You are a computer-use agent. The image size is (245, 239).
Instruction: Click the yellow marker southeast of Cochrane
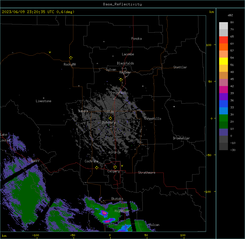coord(97,167)
